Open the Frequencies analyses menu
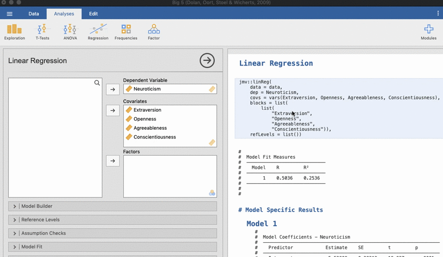Screen dimensions: 443x257 coord(126,32)
